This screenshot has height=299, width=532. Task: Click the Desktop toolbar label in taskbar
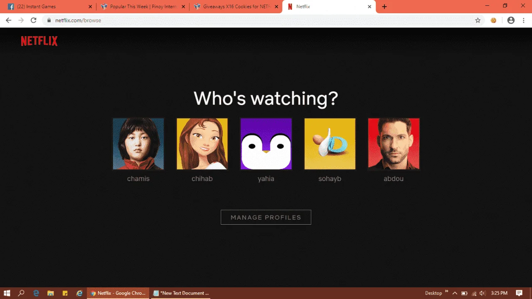click(433, 293)
